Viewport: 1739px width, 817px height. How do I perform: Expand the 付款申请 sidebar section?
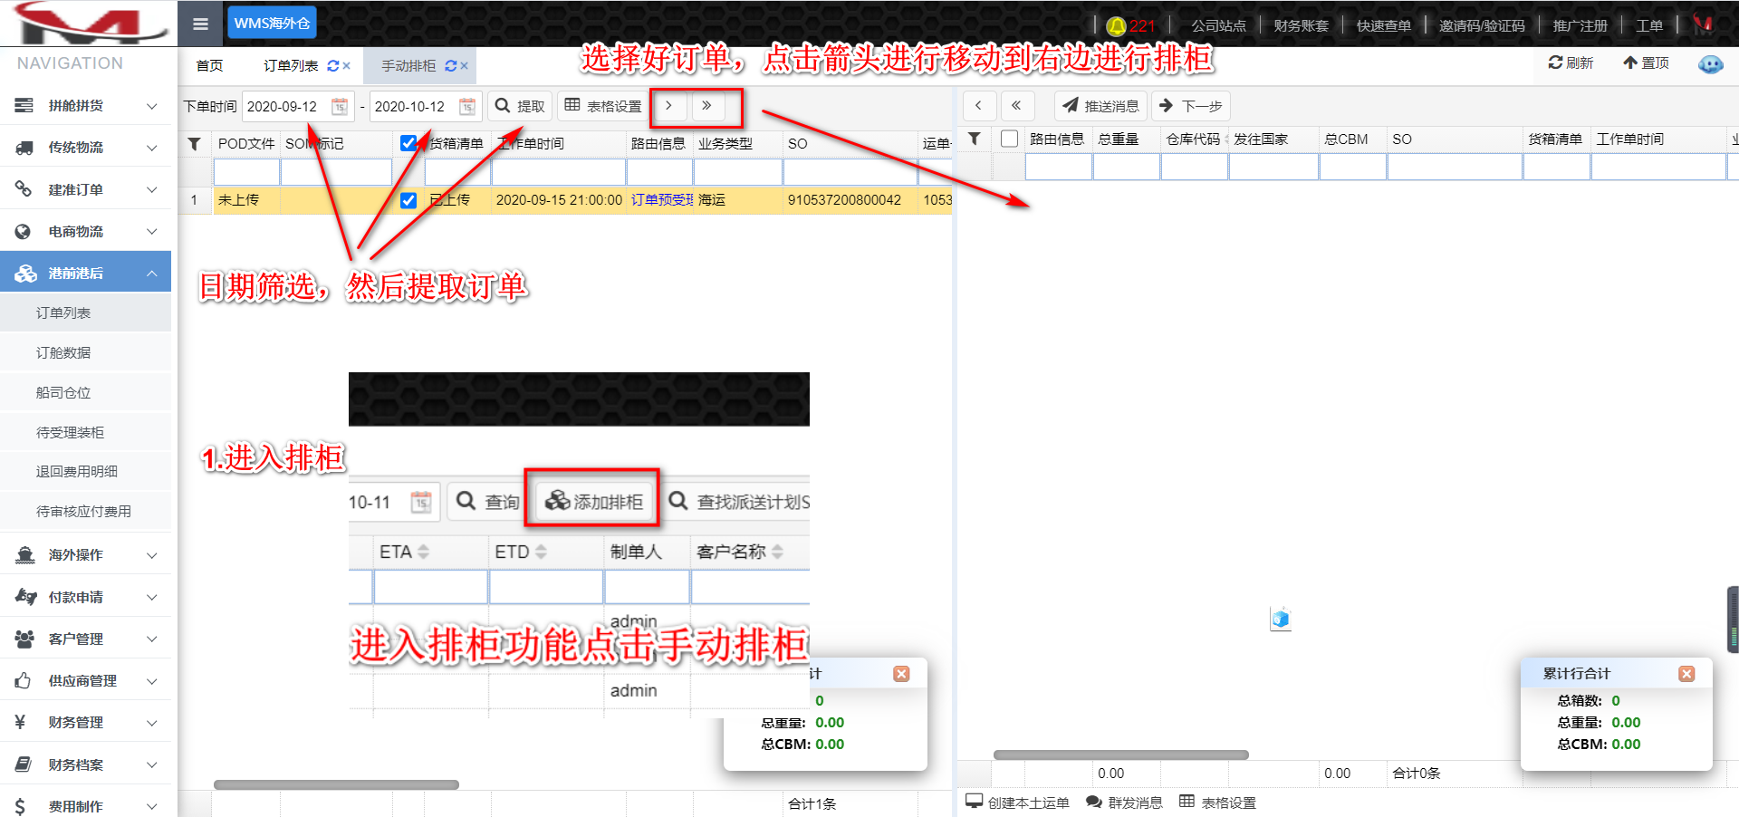pyautogui.click(x=86, y=597)
